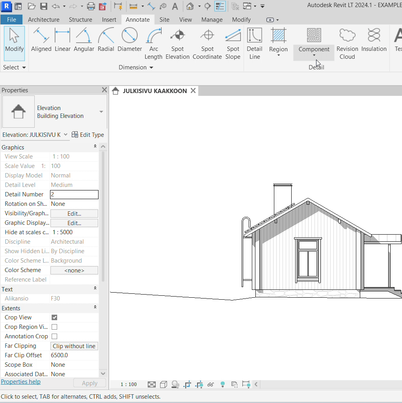Click the Edit Type button

click(88, 134)
